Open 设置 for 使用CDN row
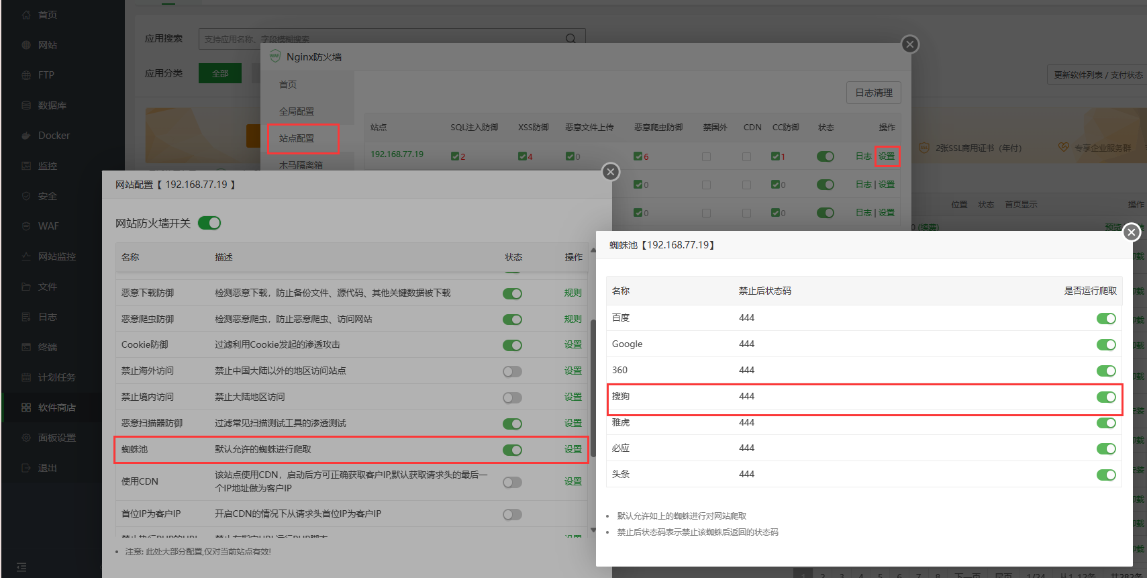Screen dimensions: 1147x578 click(573, 481)
